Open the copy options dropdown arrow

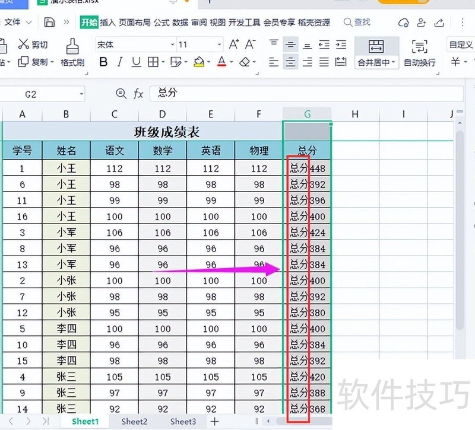point(52,62)
